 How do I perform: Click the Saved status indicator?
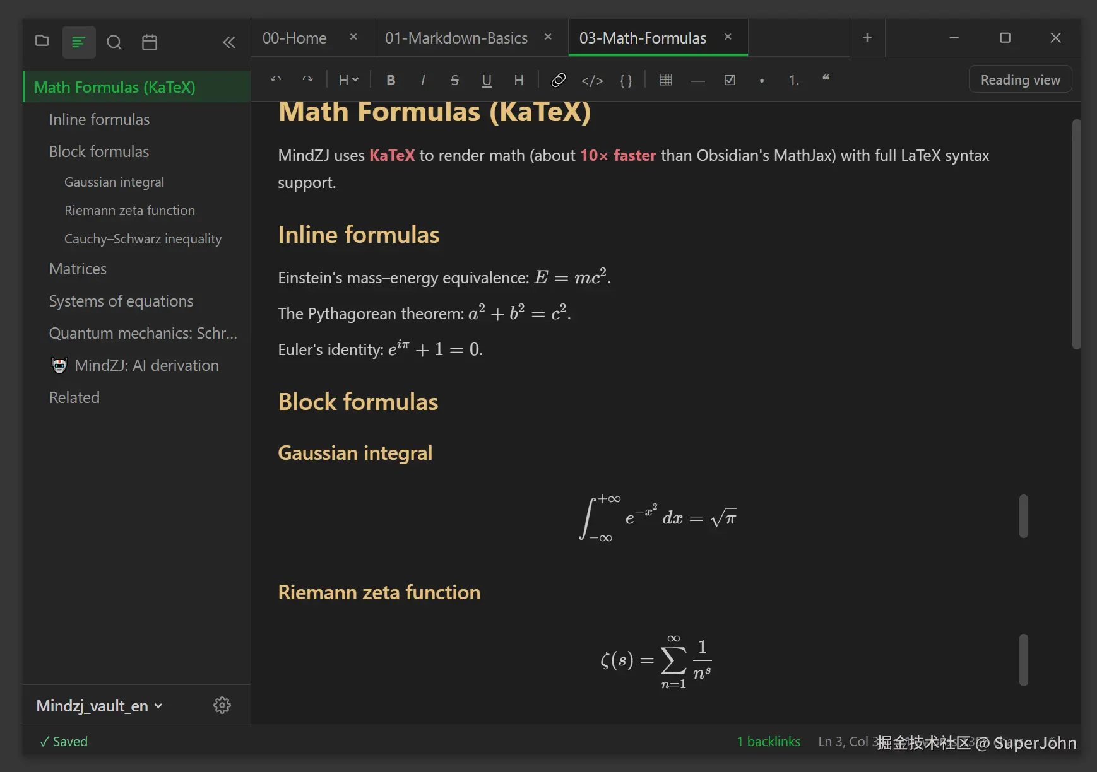64,742
